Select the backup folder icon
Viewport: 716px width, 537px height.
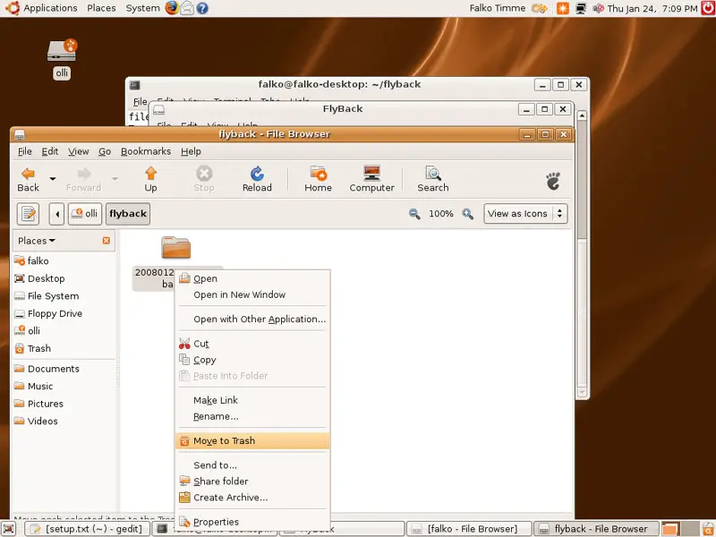click(x=175, y=248)
